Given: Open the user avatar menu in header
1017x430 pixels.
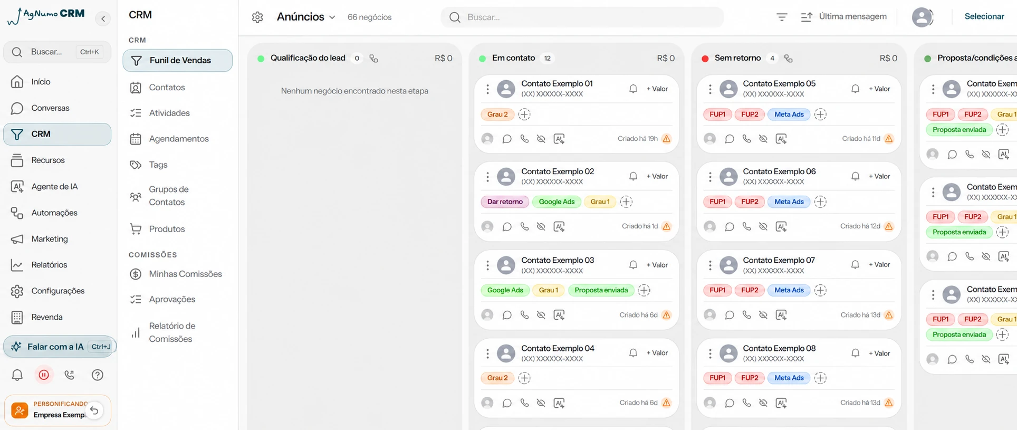Looking at the screenshot, I should tap(923, 17).
